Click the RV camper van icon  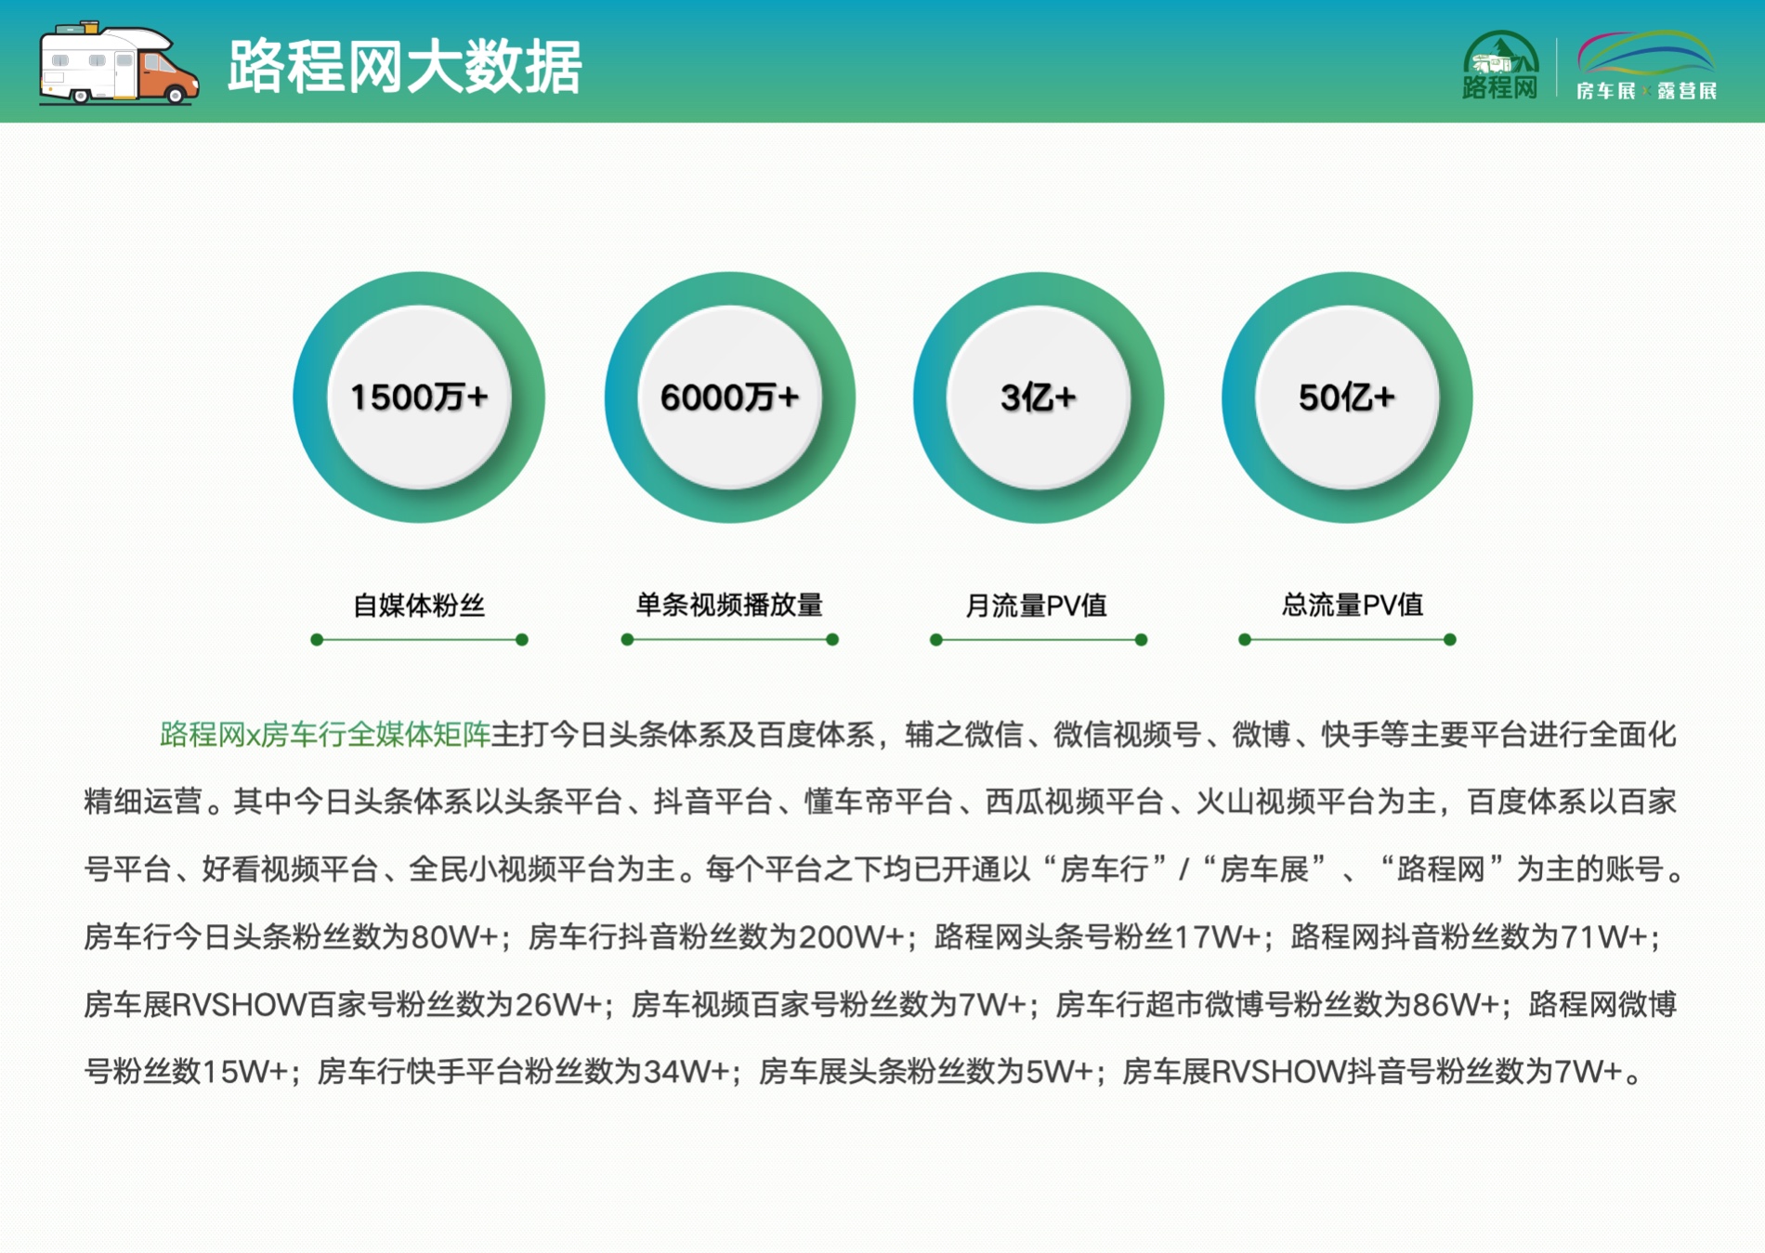(118, 64)
